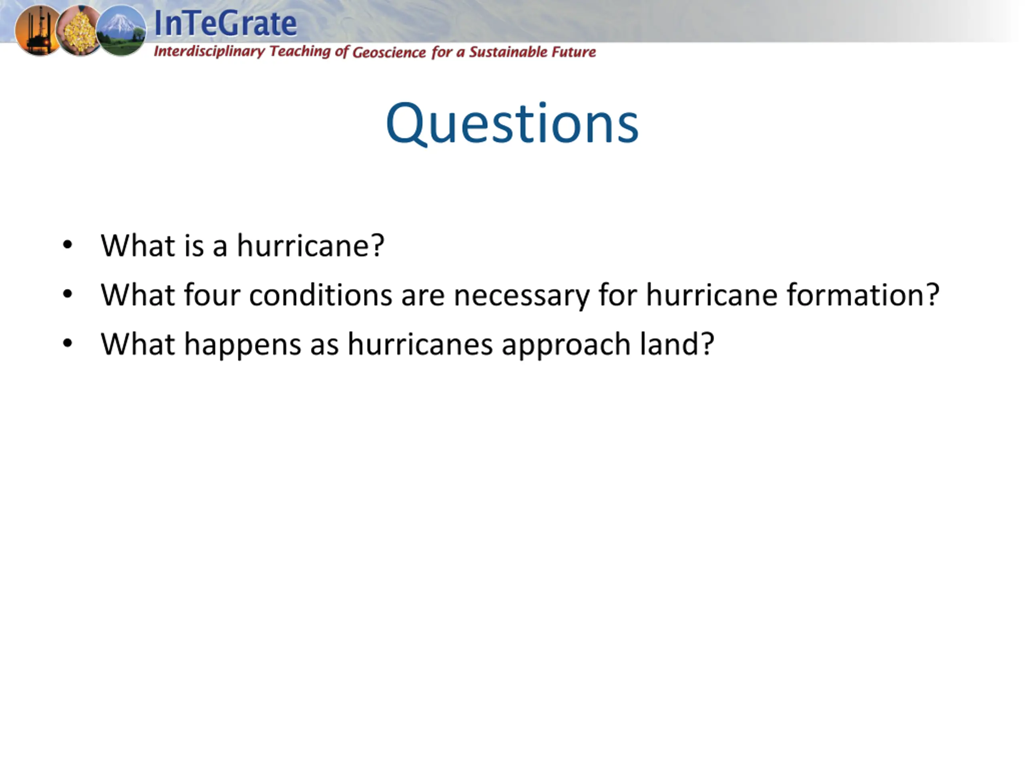Viewport: 1025px width, 769px height.
Task: Select the bullet dot before 'What is a hurricane?'
Action: click(x=68, y=245)
